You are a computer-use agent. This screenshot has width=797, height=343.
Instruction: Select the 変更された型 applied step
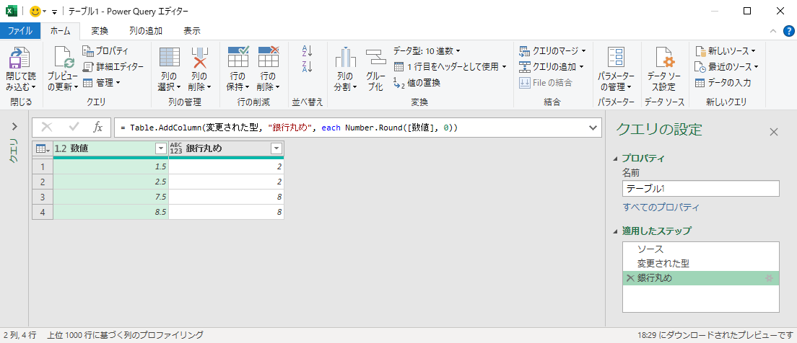click(701, 263)
